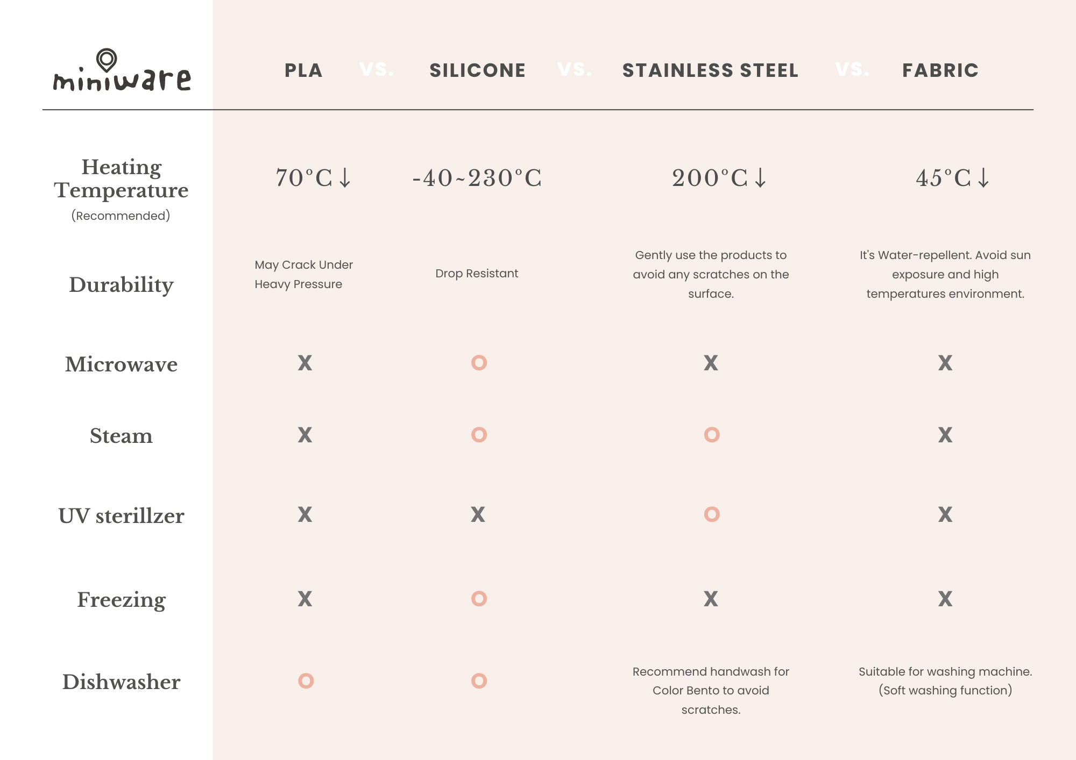Screen dimensions: 1076x760
Task: Click the Freezing O mark under Silicone
Action: (479, 599)
